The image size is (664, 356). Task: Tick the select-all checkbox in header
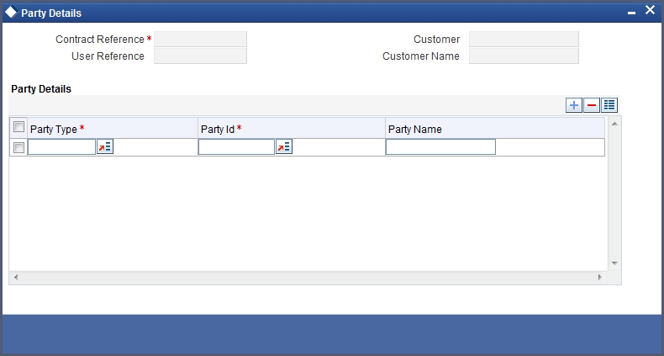tap(18, 127)
